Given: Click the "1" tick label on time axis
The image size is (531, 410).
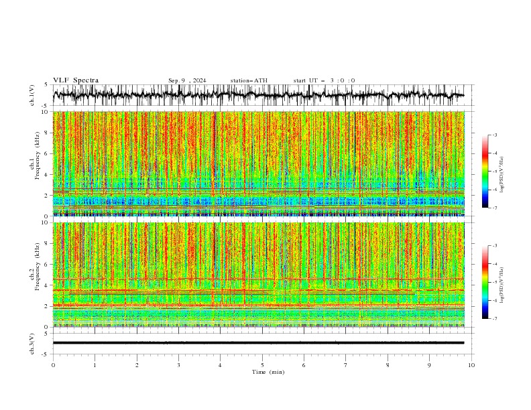Looking at the screenshot, I should [95, 365].
